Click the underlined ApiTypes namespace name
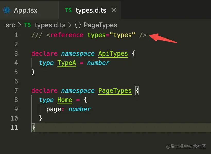Screen dimensions: 211x154 tap(113, 54)
